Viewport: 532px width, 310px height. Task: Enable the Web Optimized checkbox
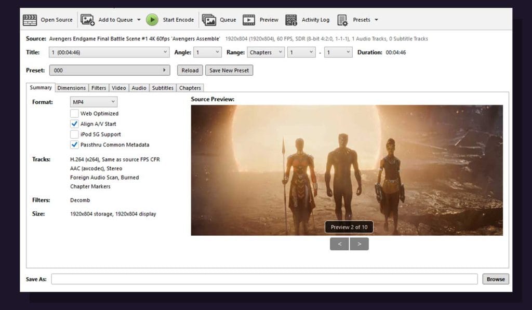click(x=74, y=113)
